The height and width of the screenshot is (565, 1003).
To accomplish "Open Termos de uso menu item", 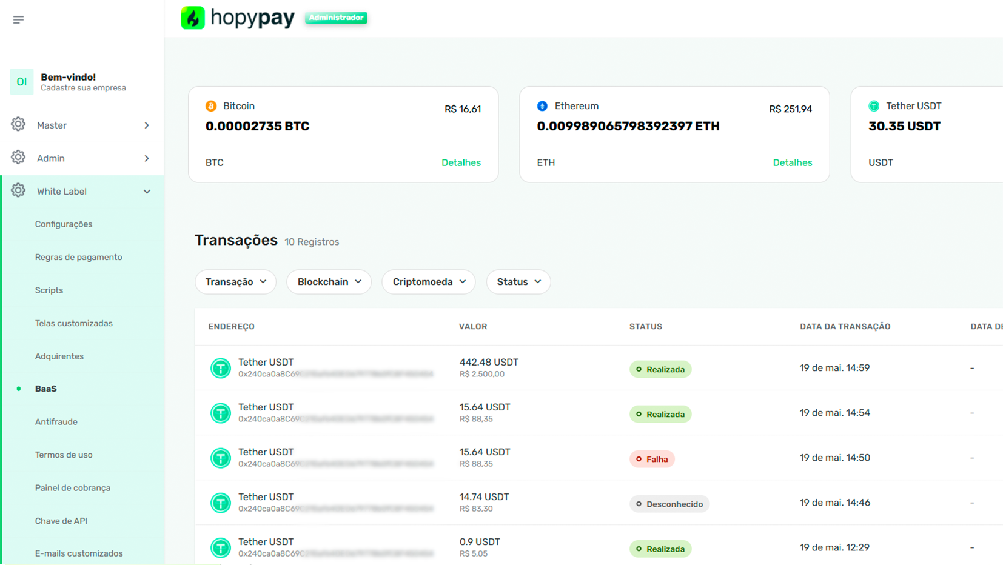I will pos(64,455).
